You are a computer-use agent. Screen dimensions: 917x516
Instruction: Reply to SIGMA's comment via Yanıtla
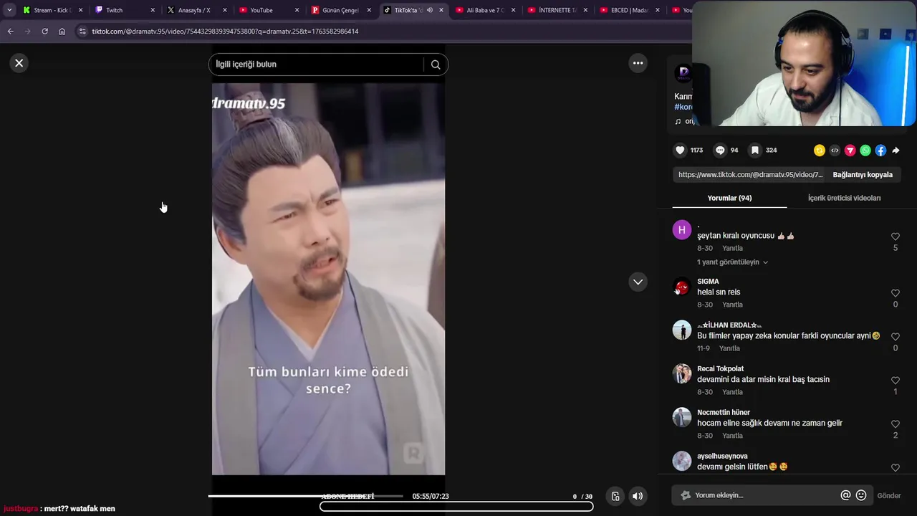732,305
